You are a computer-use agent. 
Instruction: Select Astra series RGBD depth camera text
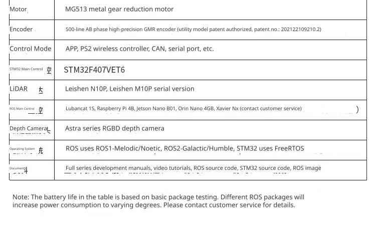coord(115,128)
